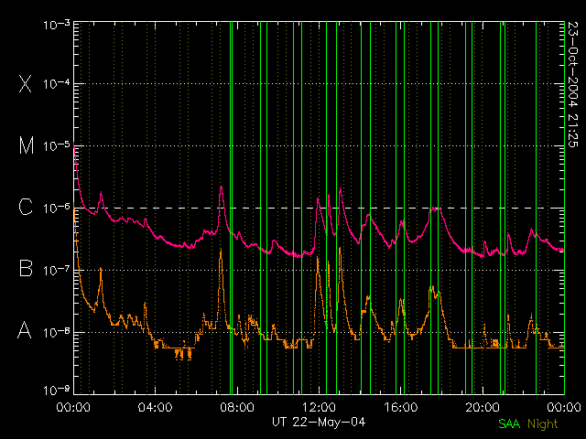This screenshot has height=439, width=586.
Task: Click the 08:00 time axis label
Action: [237, 407]
